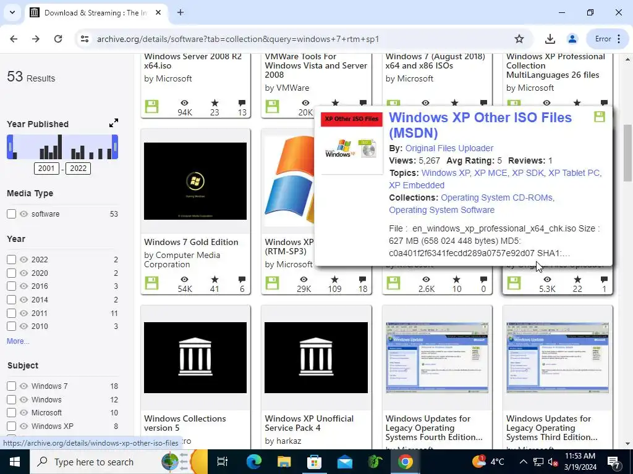Screen dimensions: 633x474
Task: Close the Download & Streaming tab
Action: coord(158,12)
